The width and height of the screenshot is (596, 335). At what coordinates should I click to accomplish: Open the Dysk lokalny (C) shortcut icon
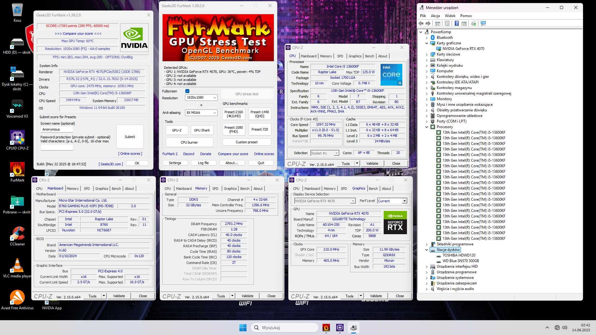17,79
